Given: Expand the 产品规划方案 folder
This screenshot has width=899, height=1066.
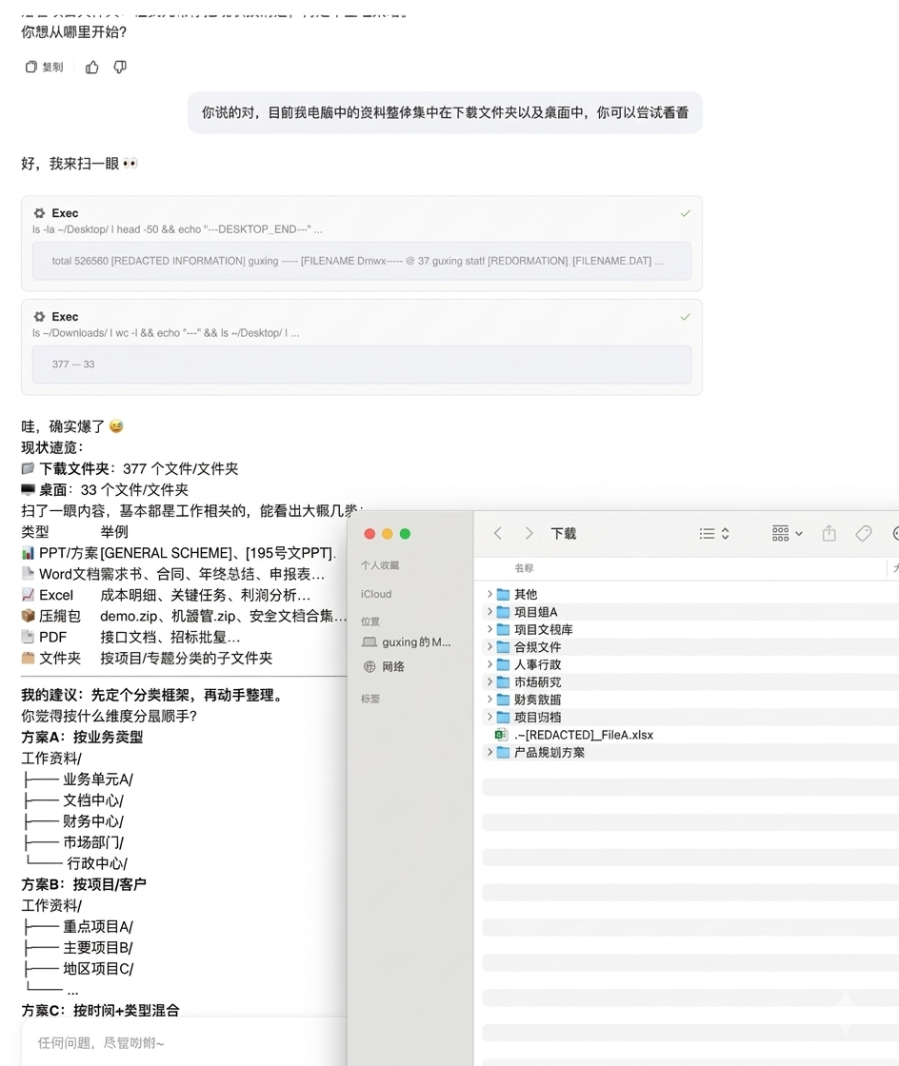Looking at the screenshot, I should coord(489,752).
